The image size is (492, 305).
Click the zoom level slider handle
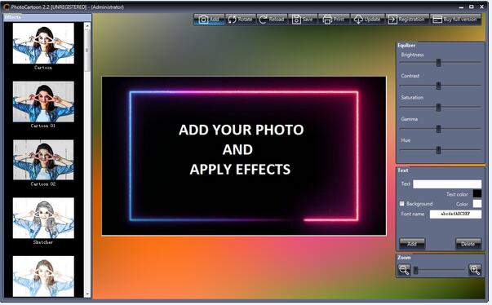coord(416,270)
